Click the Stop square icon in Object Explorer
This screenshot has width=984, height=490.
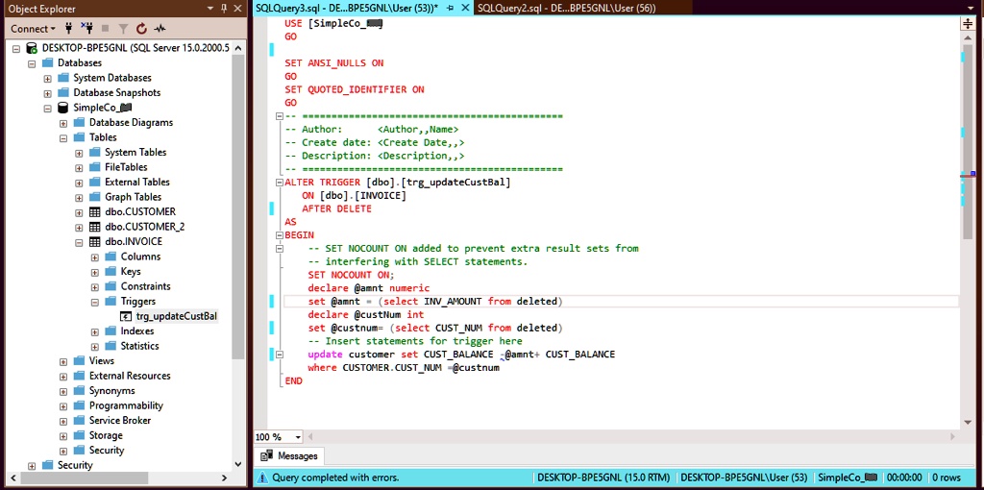click(x=106, y=29)
